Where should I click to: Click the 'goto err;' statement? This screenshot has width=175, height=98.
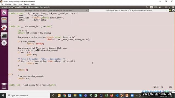point(32,55)
